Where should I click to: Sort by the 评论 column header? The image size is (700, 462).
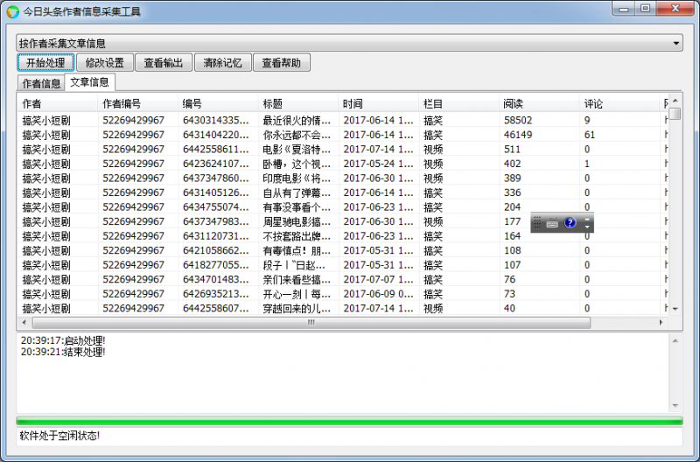click(x=619, y=103)
